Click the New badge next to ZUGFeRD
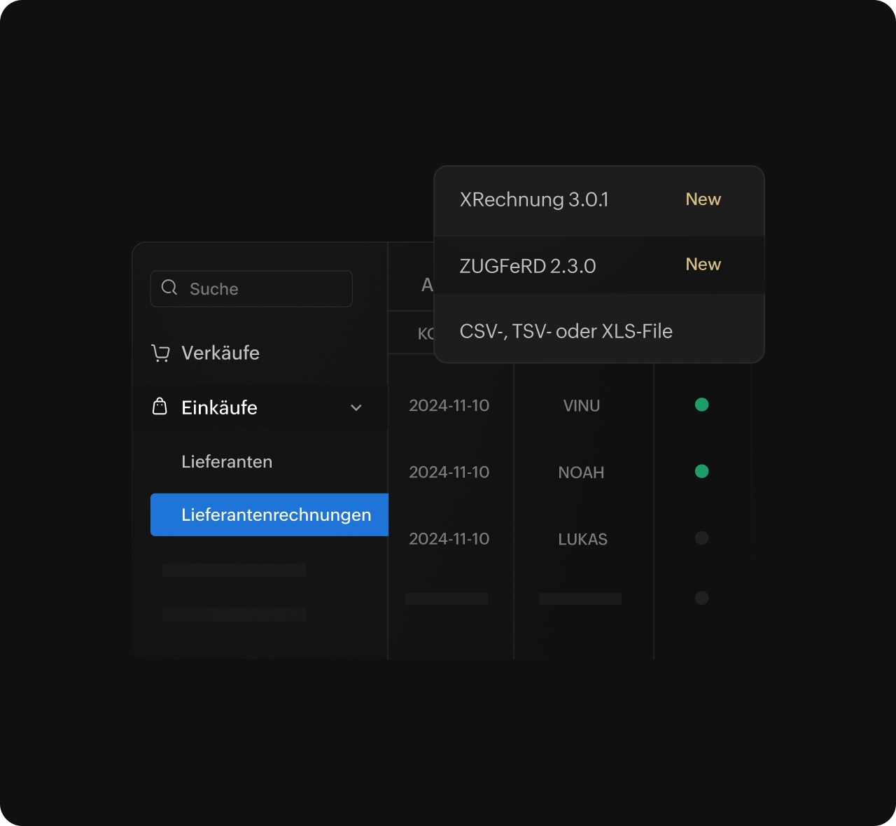Image resolution: width=896 pixels, height=826 pixels. 703,265
